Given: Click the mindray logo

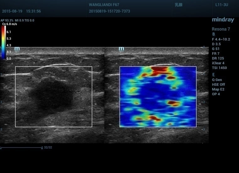Looking at the screenshot, I should click(223, 20).
